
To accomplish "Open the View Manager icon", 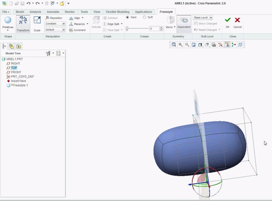I will pyautogui.click(x=214, y=45).
